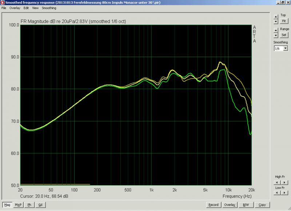This screenshot has height=211, width=291.
Task: Select the Mag view button
Action: [x=7, y=205]
